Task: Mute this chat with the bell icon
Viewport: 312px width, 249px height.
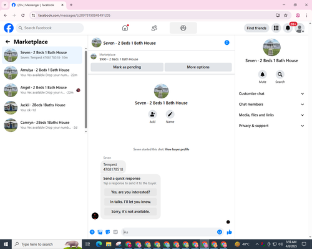Action: 263,74
